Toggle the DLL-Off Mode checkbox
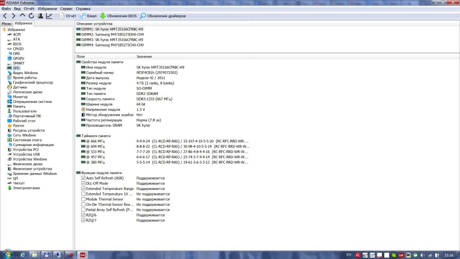This screenshot has height=259, width=460. pos(83,183)
